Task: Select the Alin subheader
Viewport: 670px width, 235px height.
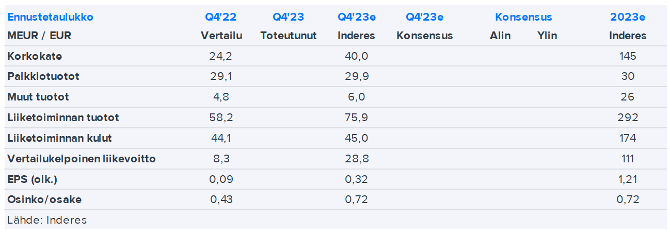Action: (x=500, y=36)
